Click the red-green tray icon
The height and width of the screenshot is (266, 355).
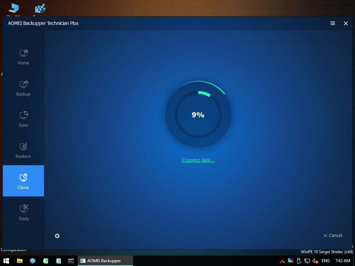(282, 261)
